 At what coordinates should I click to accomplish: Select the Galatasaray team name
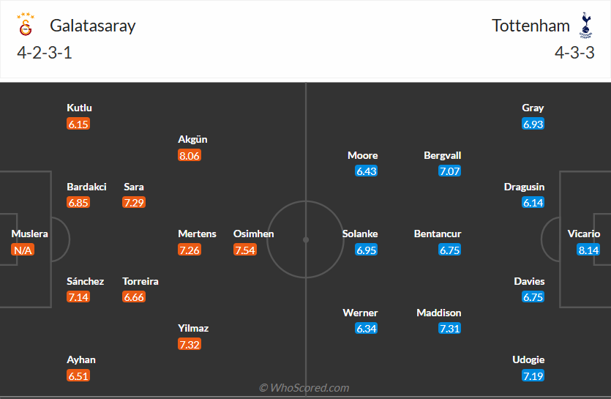(x=93, y=26)
